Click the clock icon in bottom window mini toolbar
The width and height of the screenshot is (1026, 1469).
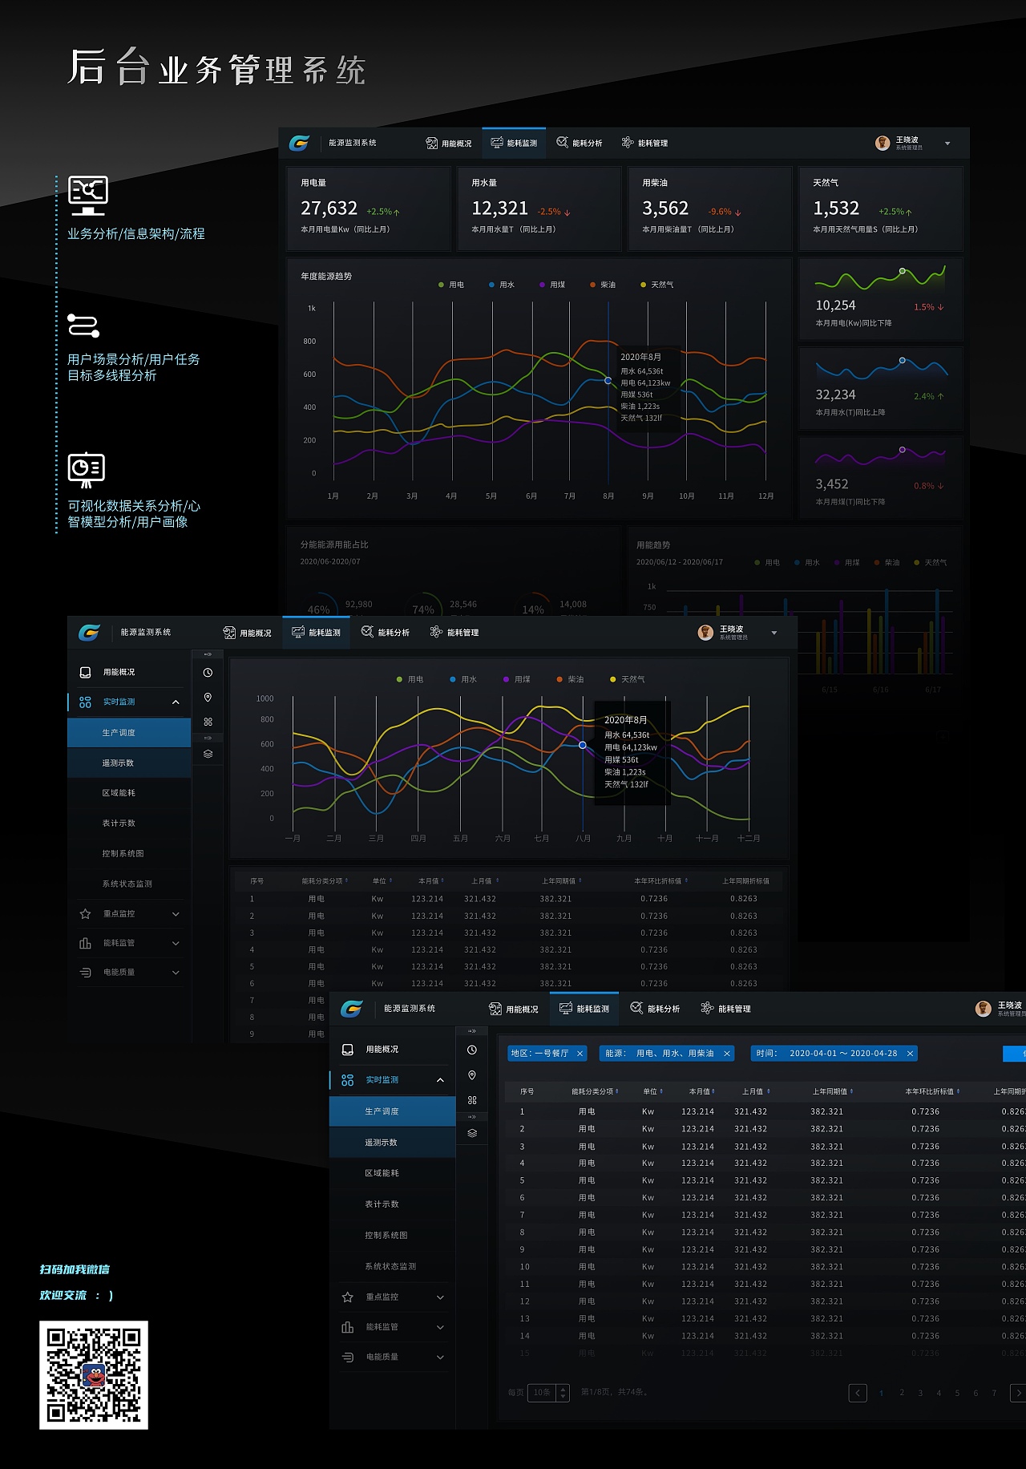[x=472, y=1050]
